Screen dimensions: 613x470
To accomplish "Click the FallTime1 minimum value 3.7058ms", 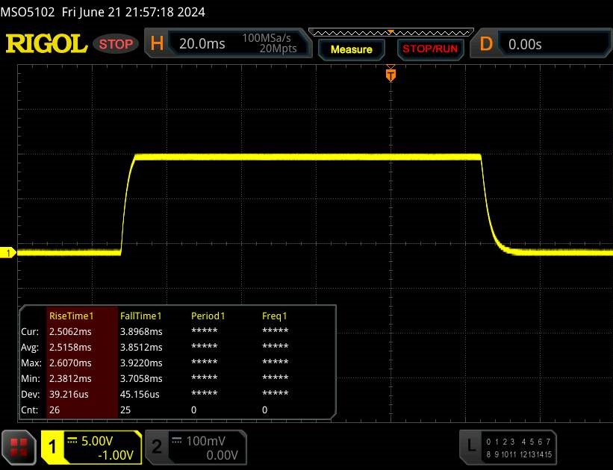I will (141, 378).
